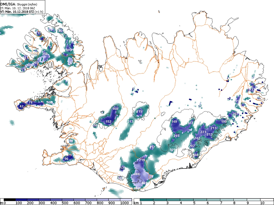The image size is (274, 205).
Task: Click the visibility value 469 on the map
Action: point(144,183)
